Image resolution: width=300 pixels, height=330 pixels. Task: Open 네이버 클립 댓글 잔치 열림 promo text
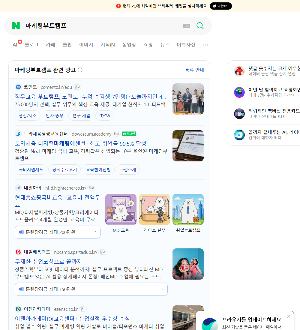click(272, 74)
